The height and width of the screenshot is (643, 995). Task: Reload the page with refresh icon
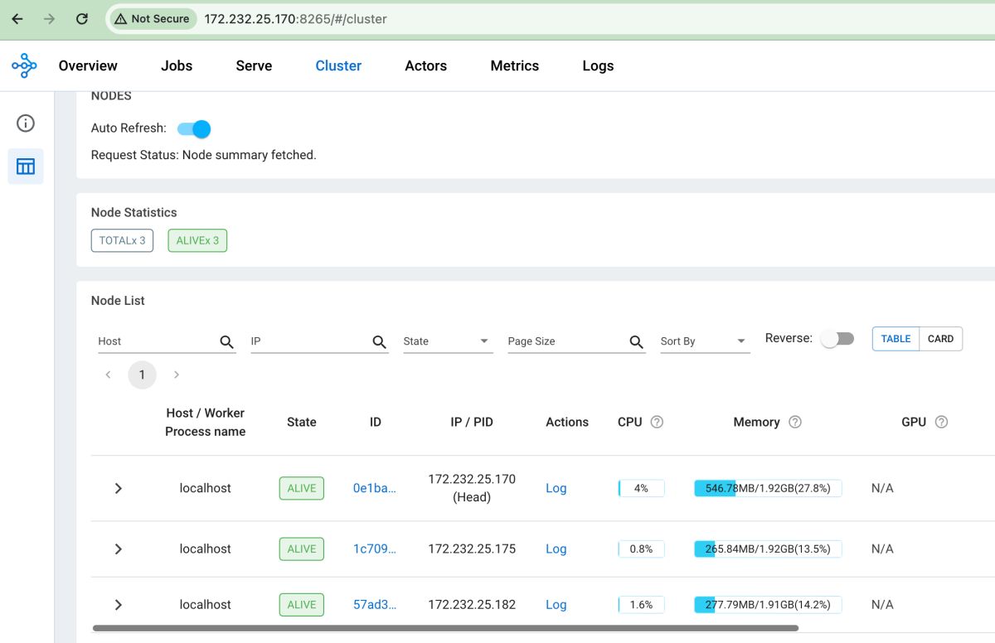tap(81, 18)
